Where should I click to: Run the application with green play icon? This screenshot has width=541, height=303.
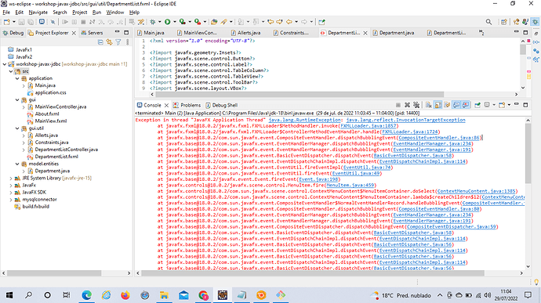pos(167,22)
